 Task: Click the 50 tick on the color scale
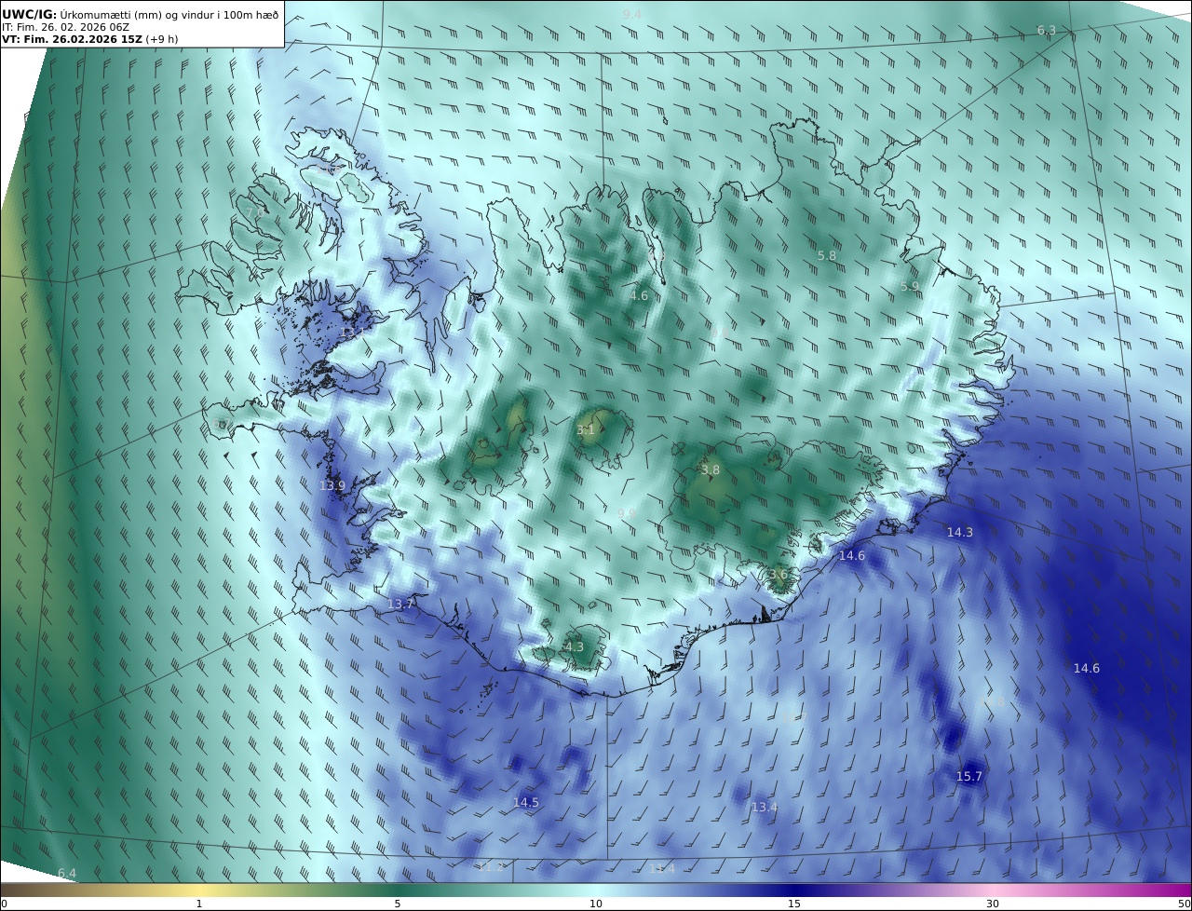1185,904
